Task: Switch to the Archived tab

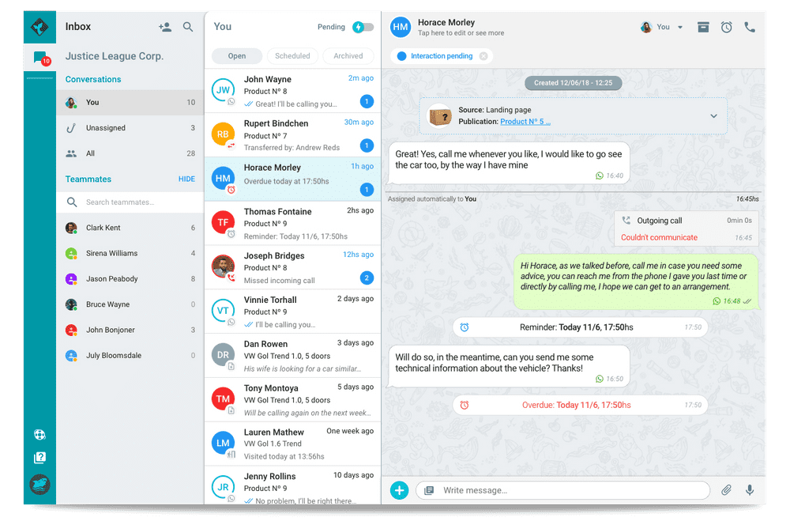Action: click(x=348, y=55)
